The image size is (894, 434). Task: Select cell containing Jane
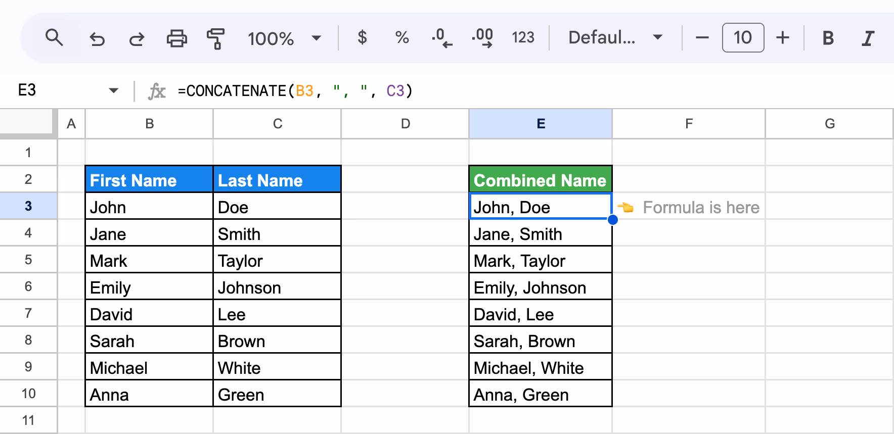tap(149, 233)
